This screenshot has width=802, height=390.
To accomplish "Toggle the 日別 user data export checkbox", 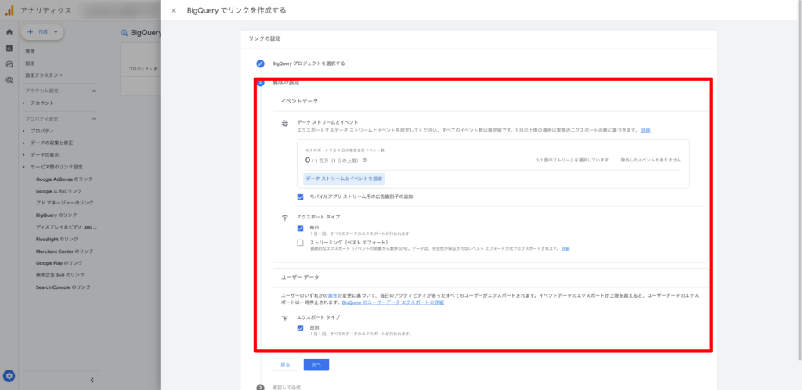I will (x=301, y=328).
